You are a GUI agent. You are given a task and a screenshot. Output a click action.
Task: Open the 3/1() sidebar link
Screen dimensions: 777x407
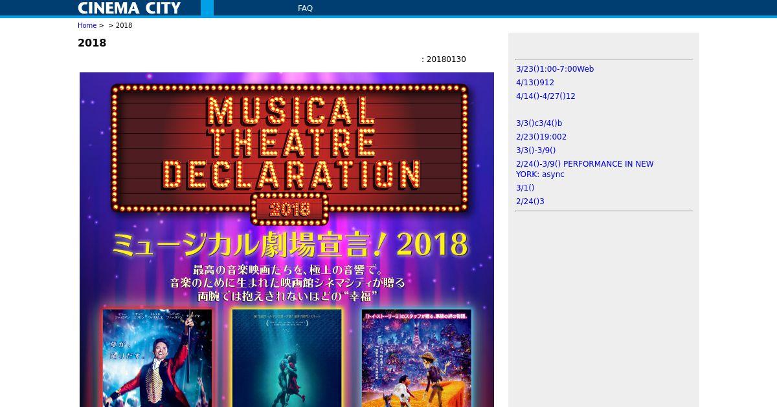pyautogui.click(x=525, y=188)
